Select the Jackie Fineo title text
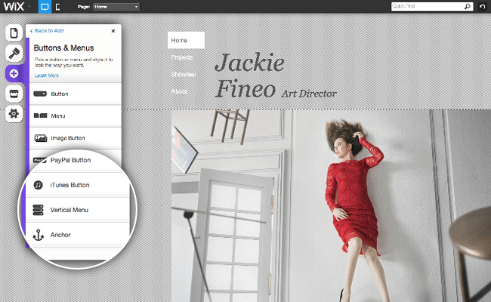491x302 pixels. click(x=249, y=75)
